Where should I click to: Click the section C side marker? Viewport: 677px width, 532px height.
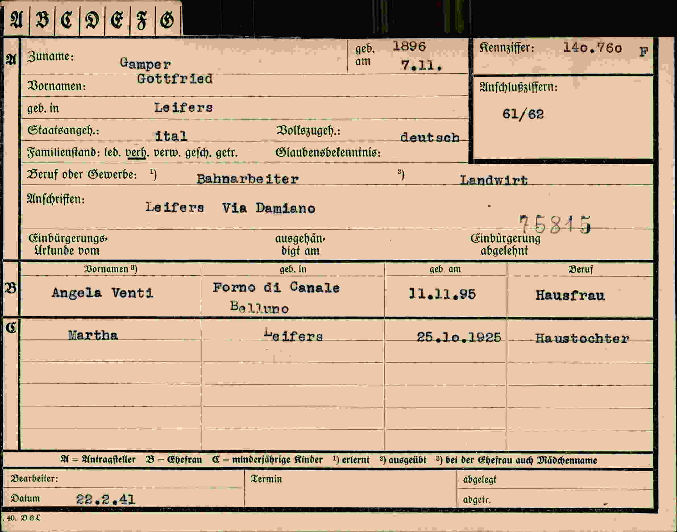11,328
